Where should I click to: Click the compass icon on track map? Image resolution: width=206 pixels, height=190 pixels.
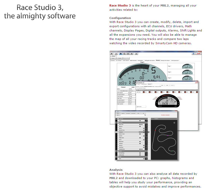[x=174, y=123]
